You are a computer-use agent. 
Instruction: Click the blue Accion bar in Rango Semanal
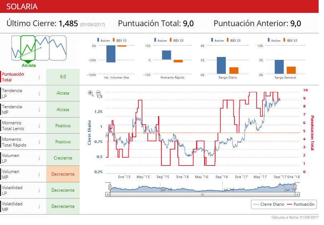click(x=279, y=67)
